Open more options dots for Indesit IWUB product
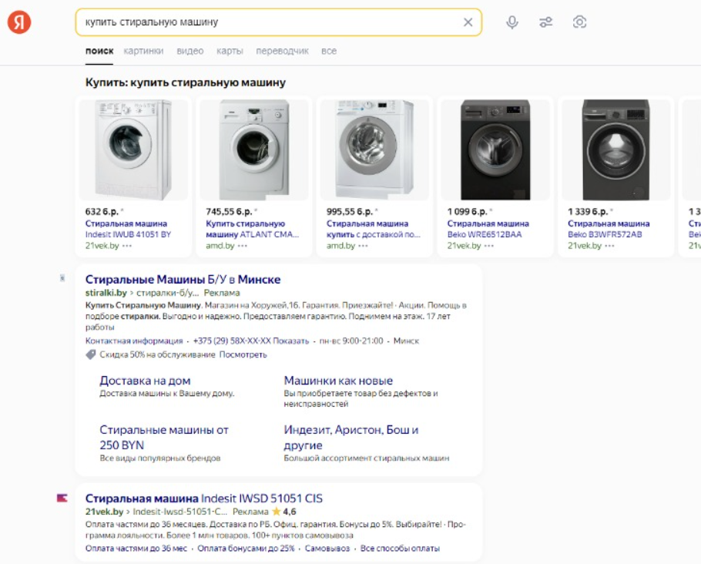Viewport: 701px width, 564px height. coord(126,246)
